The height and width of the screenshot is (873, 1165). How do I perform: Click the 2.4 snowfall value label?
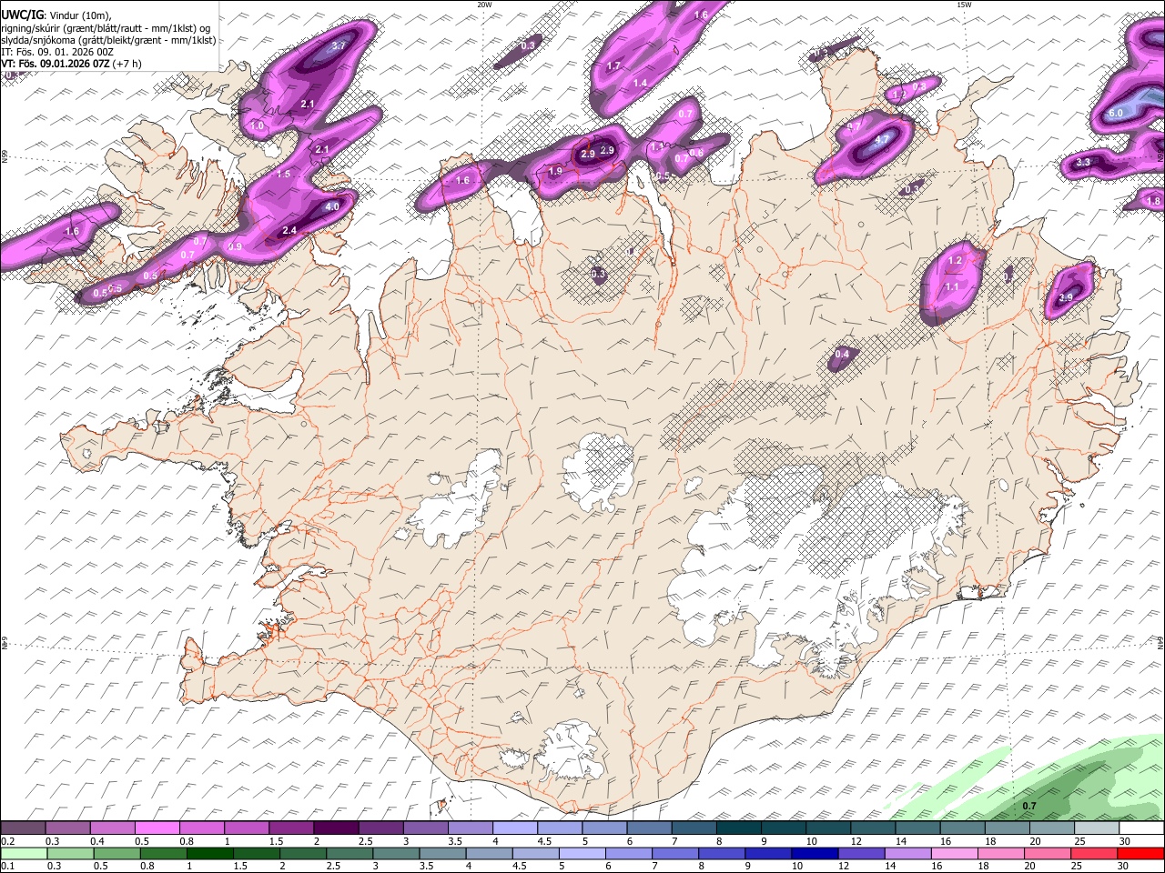point(289,231)
